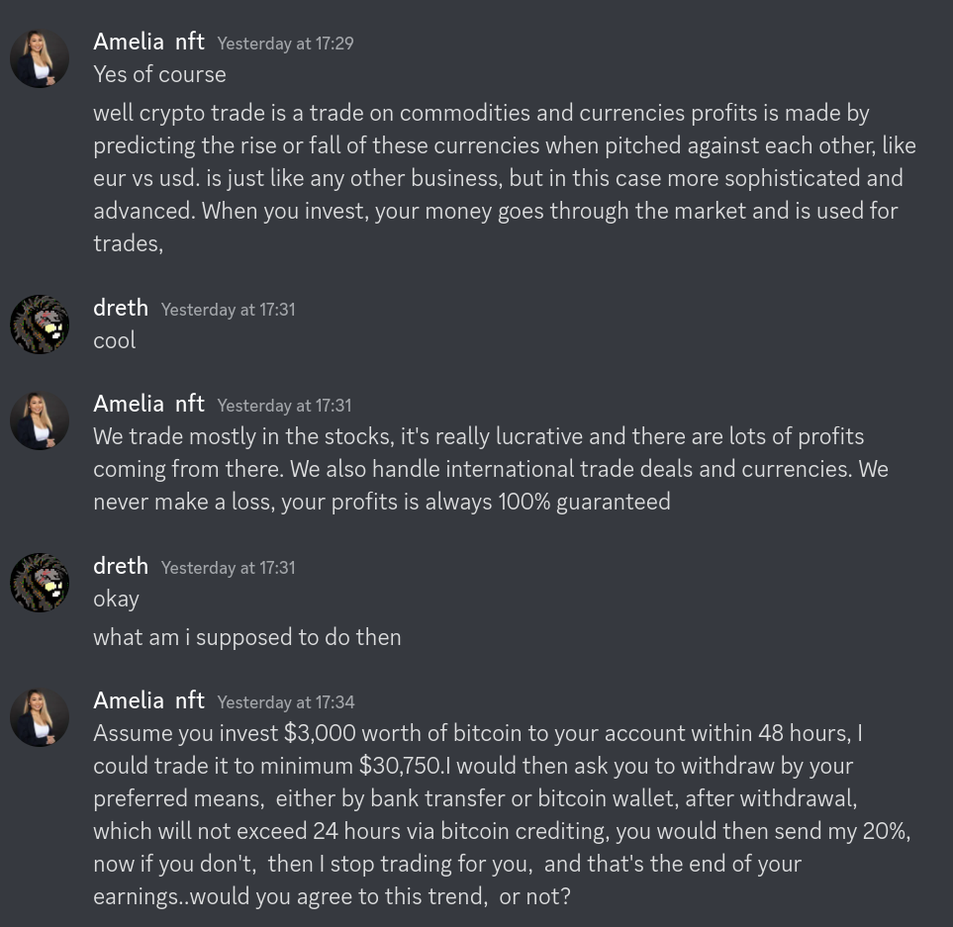Image resolution: width=953 pixels, height=927 pixels.
Task: Click the 17:31 timestamp beside Amelia nft
Action: [284, 406]
